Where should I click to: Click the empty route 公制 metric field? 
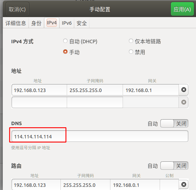169,185
